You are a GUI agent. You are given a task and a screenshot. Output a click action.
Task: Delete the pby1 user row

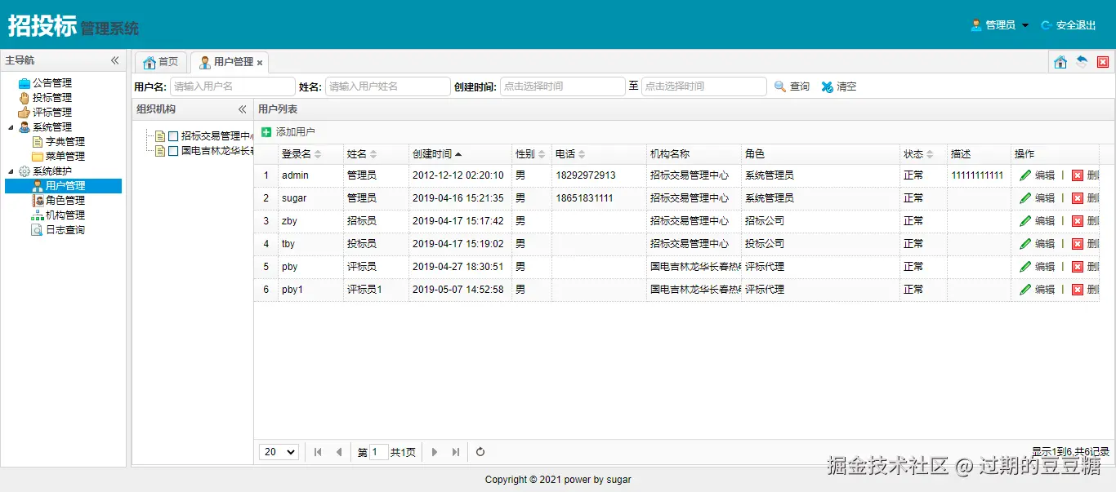click(1086, 290)
